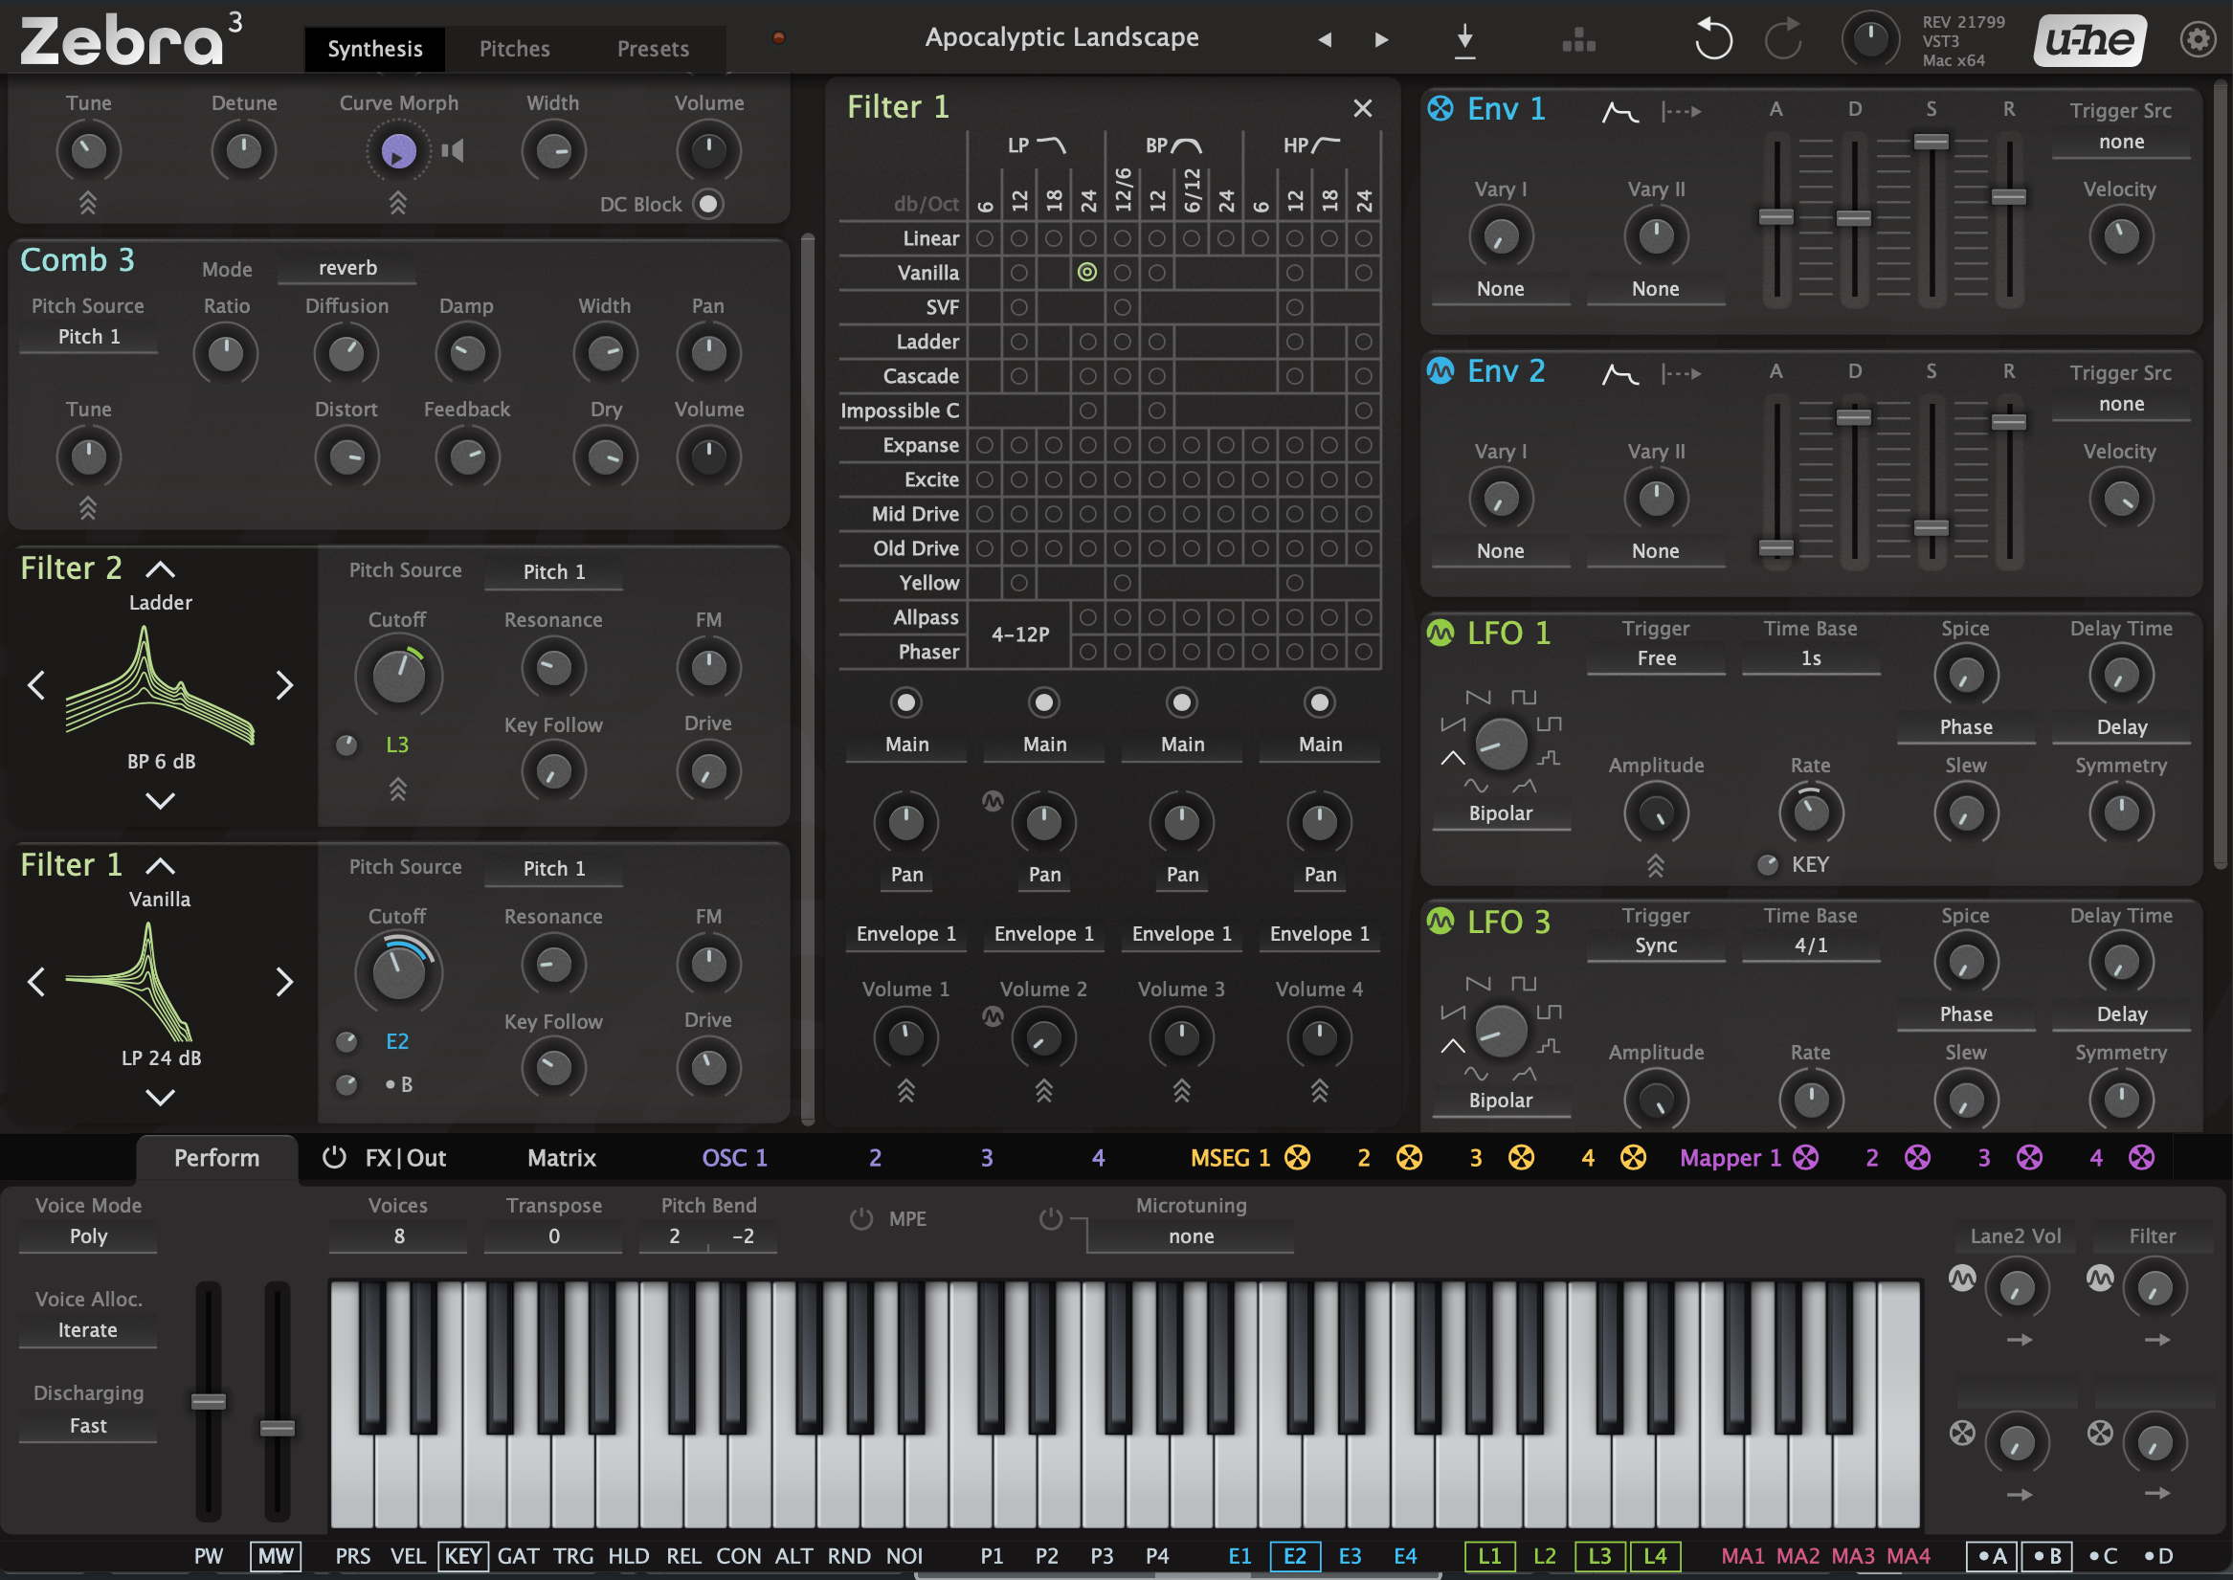The height and width of the screenshot is (1580, 2233).
Task: Open the settings gear icon
Action: [x=2197, y=40]
